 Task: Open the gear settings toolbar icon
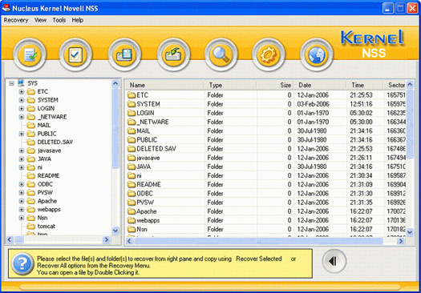click(x=268, y=54)
